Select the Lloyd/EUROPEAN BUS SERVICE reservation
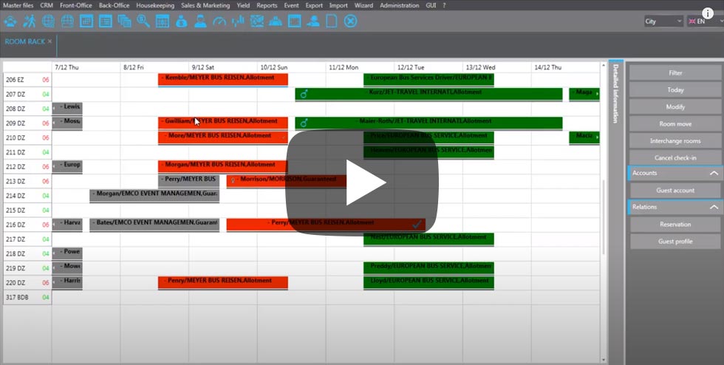Viewport: 724px width, 365px height. pyautogui.click(x=428, y=282)
